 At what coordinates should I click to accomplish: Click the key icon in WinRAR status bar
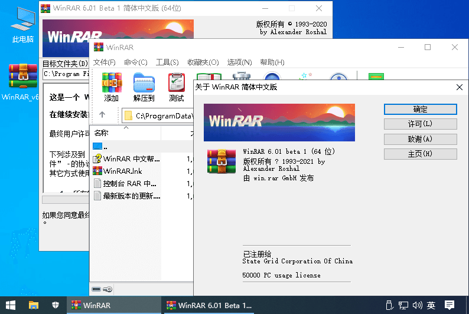click(108, 289)
